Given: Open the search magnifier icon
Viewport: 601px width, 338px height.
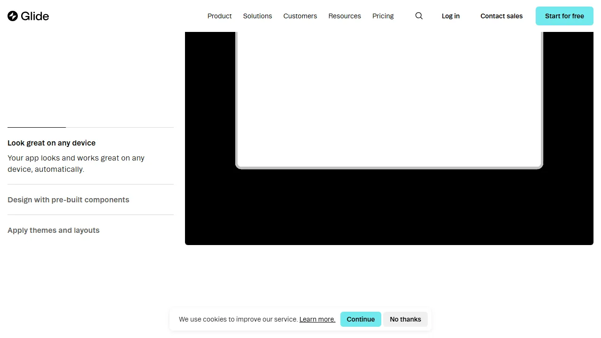Looking at the screenshot, I should pos(418,15).
